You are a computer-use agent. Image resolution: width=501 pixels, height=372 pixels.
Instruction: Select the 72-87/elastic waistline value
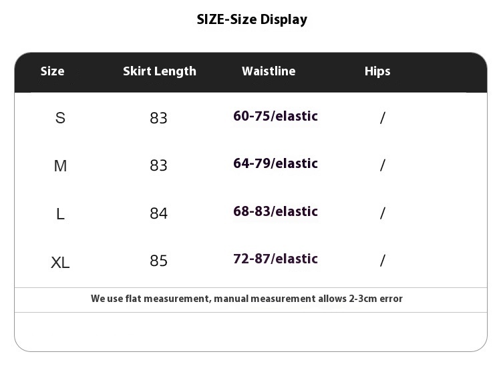pyautogui.click(x=275, y=259)
